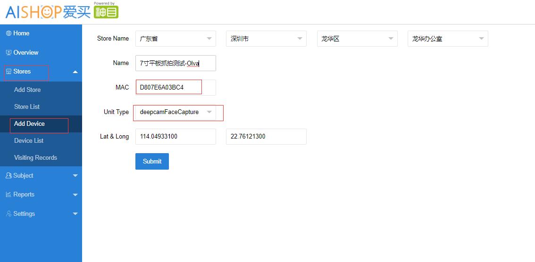Viewport: 535px width, 262px height.
Task: Click the Lat & Long label
Action: [114, 137]
